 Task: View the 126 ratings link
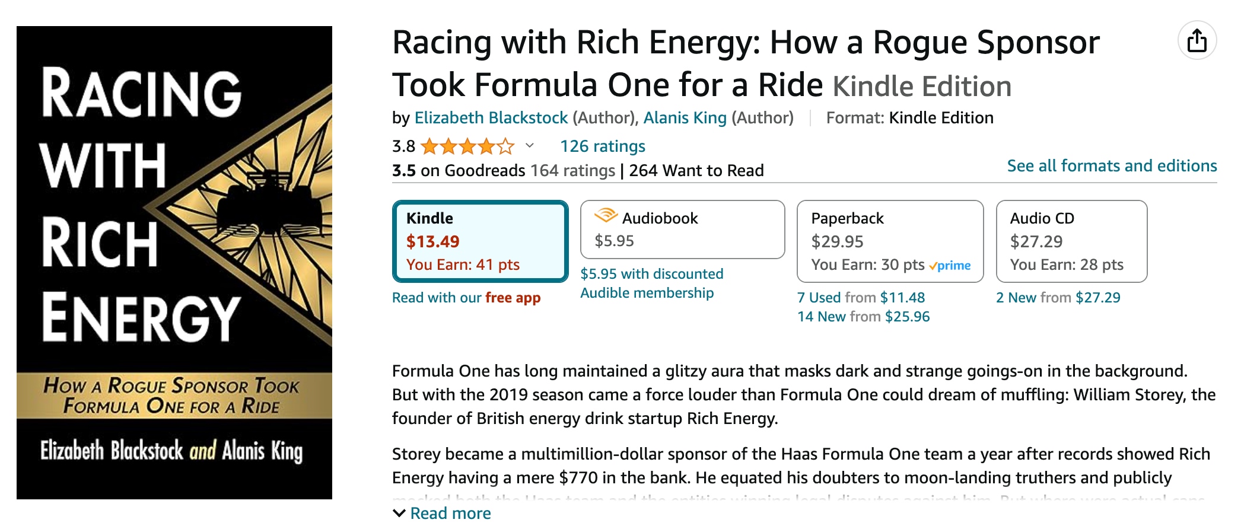(602, 146)
